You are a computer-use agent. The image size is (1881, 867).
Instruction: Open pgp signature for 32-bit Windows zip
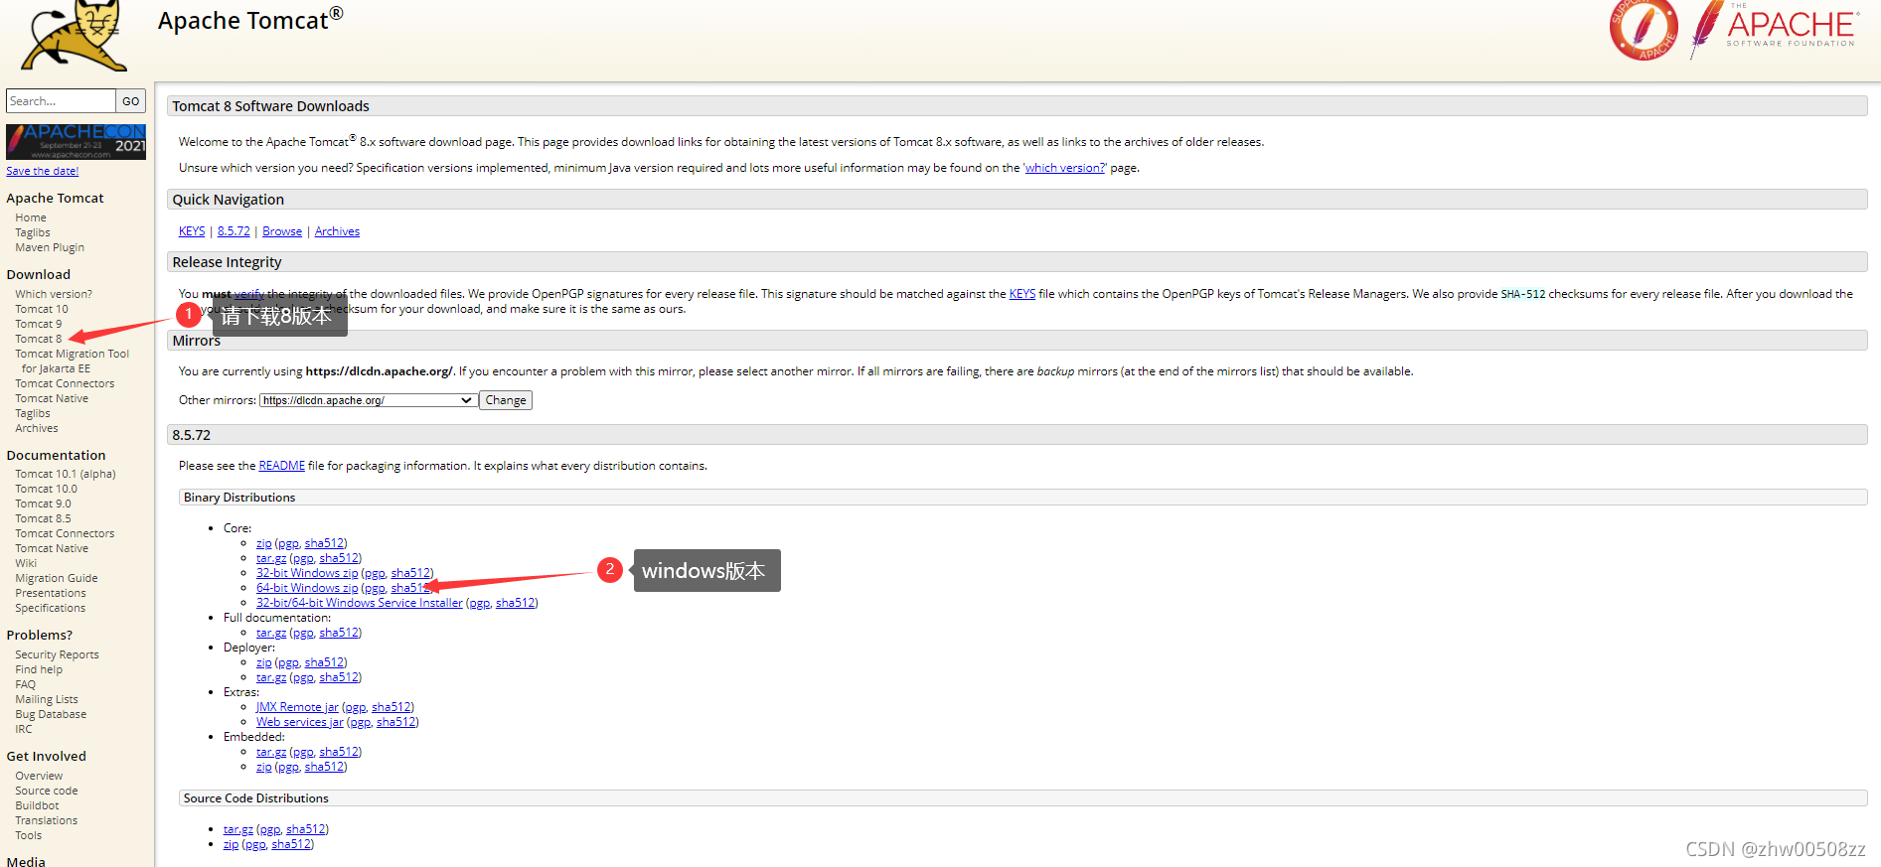pyautogui.click(x=375, y=573)
